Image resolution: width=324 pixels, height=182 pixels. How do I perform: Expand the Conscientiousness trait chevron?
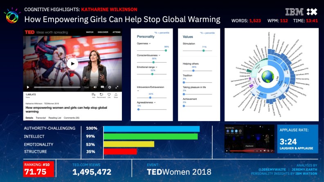[x=159, y=55]
